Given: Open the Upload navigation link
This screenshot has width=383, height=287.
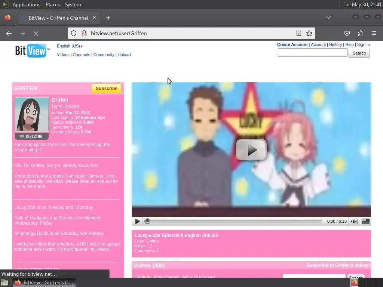Looking at the screenshot, I should 124,55.
